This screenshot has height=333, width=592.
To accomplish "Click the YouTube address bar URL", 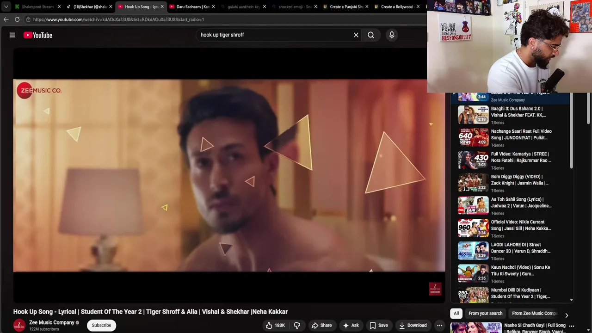I will [118, 19].
